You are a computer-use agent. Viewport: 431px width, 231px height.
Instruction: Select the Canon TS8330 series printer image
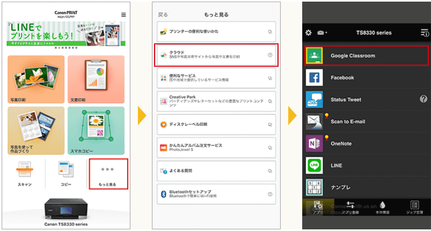[x=66, y=209]
